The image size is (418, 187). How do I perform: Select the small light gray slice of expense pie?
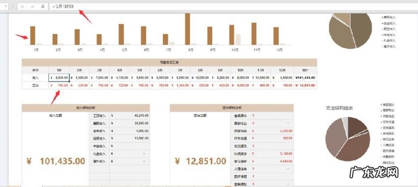click(345, 124)
